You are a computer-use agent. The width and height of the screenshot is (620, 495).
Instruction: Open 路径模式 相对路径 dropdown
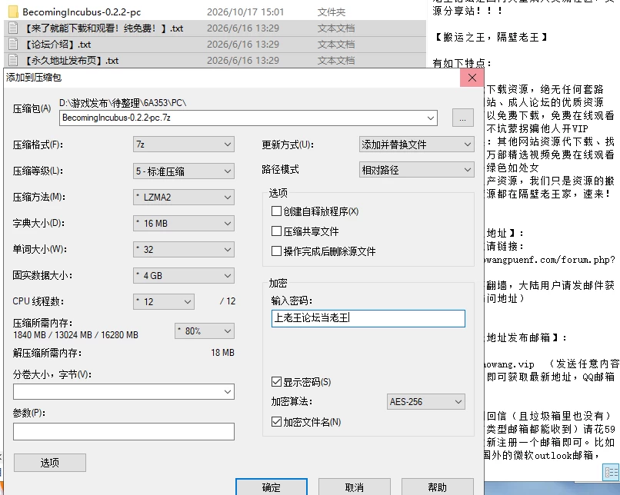click(x=417, y=170)
